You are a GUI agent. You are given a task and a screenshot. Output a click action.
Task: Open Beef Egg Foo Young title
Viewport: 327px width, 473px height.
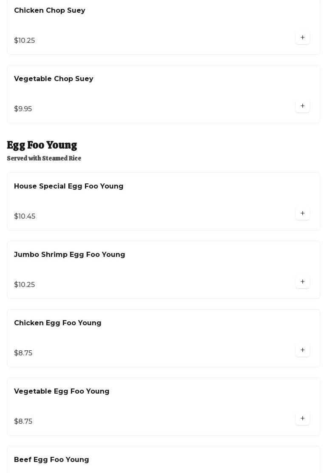tap(51, 459)
